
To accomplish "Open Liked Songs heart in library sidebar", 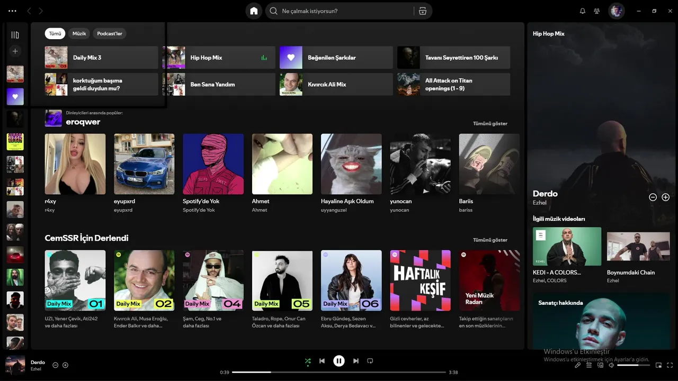I will 15,97.
